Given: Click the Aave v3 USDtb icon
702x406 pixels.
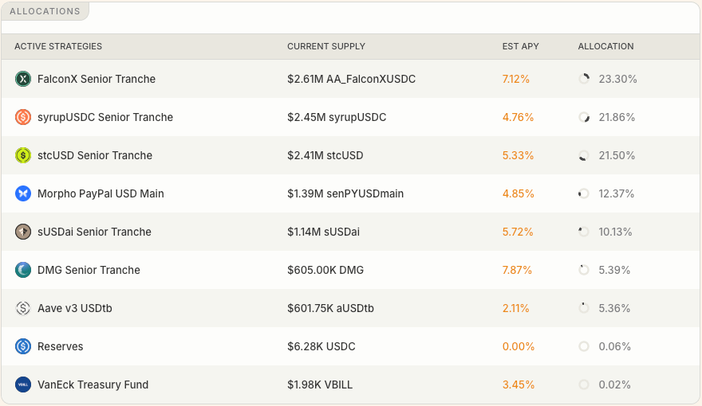Looking at the screenshot, I should [x=23, y=308].
